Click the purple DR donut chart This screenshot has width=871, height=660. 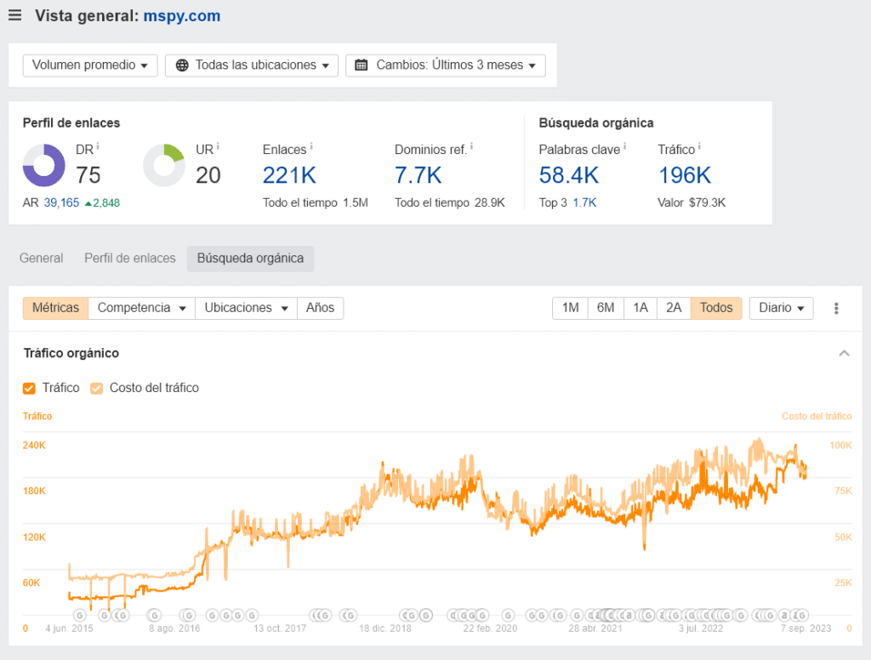click(44, 166)
